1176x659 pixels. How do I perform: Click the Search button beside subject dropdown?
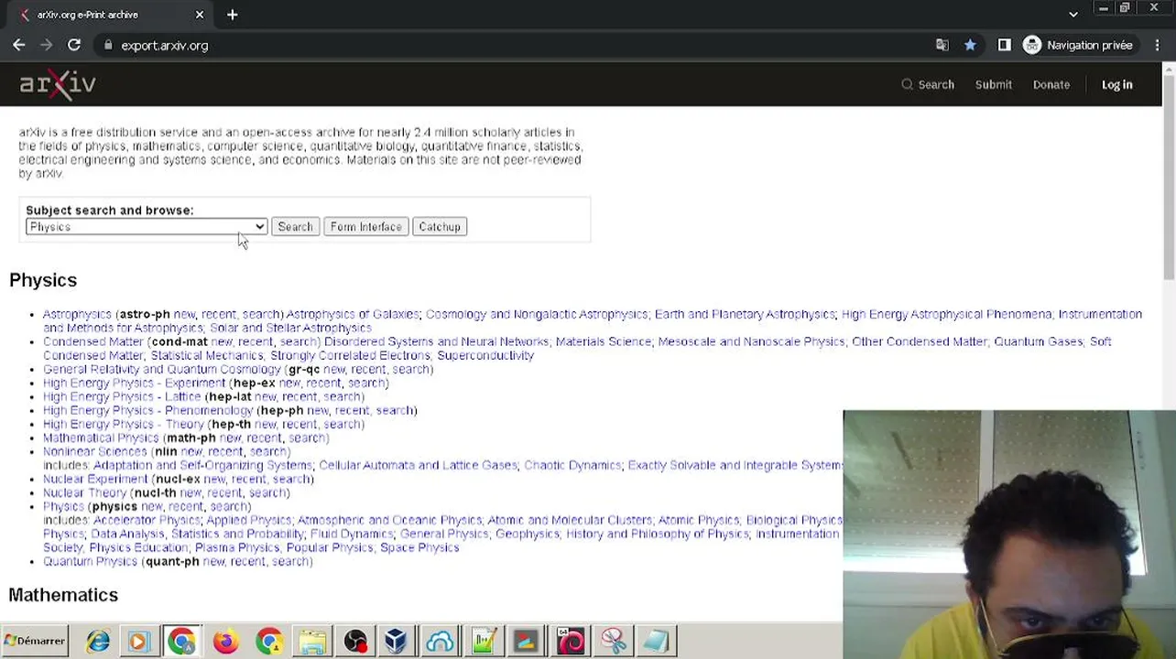295,227
